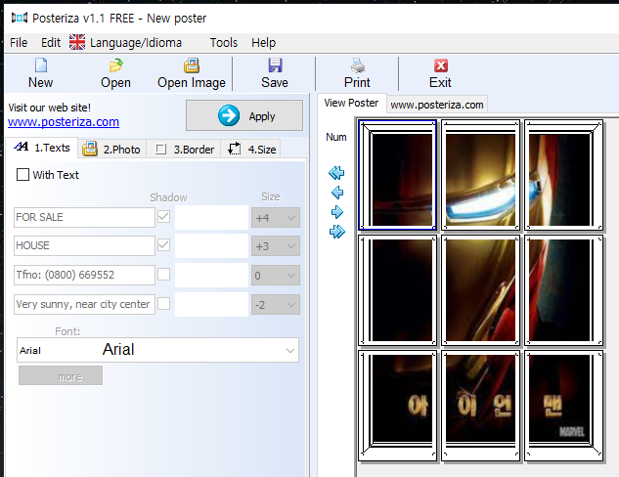Select the bottom-left poster tile showing 아
The image size is (619, 477).
398,406
